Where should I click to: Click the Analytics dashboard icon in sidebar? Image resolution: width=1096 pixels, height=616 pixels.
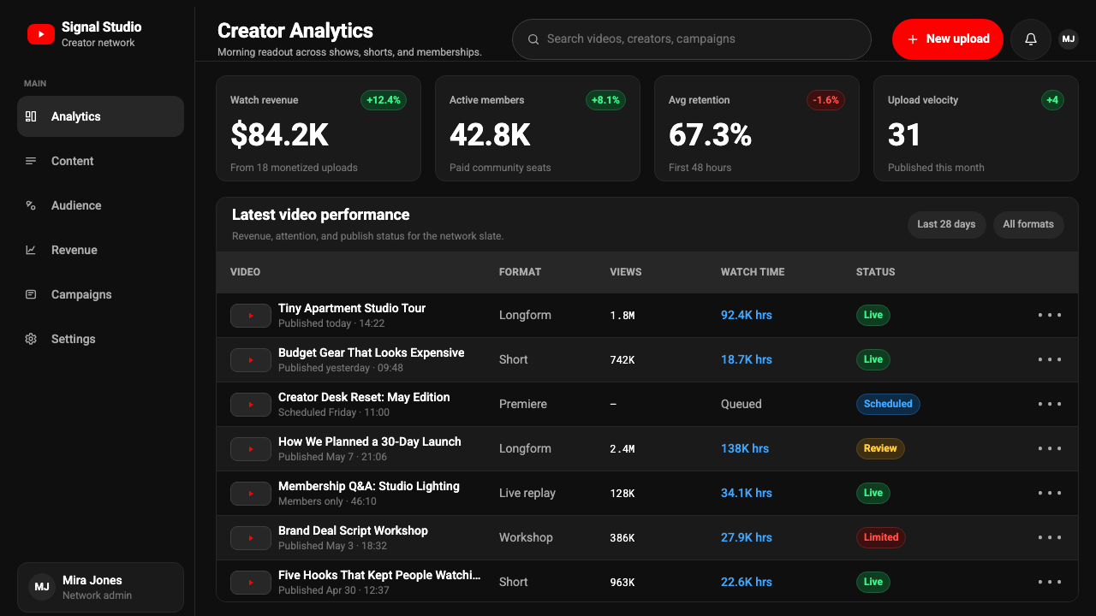click(x=31, y=116)
